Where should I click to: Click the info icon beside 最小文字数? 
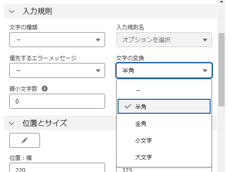tap(45, 89)
